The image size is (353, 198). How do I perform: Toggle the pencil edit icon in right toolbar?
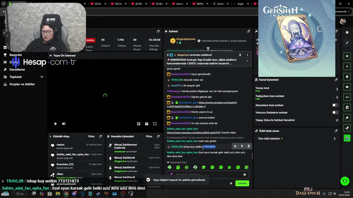pyautogui.click(x=347, y=43)
